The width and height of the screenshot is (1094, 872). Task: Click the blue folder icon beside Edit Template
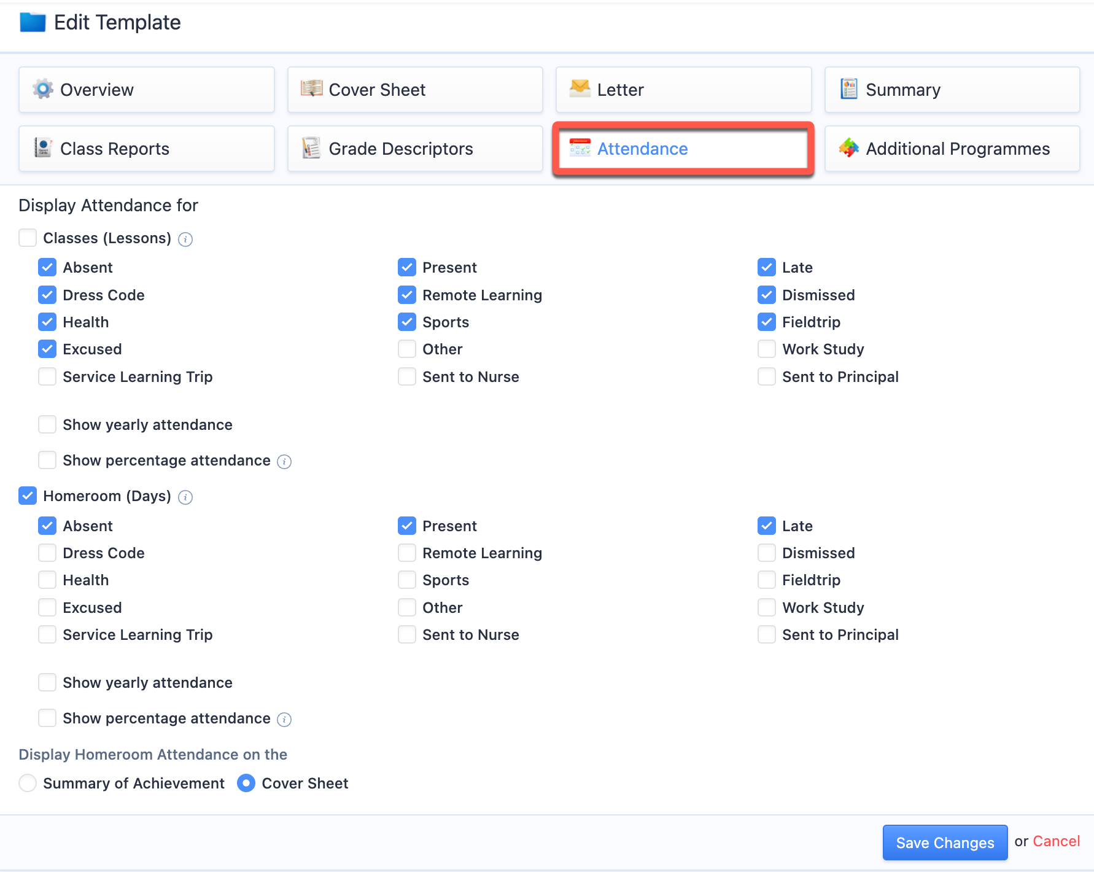tap(33, 23)
